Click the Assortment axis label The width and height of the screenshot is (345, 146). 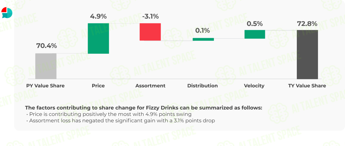click(150, 86)
